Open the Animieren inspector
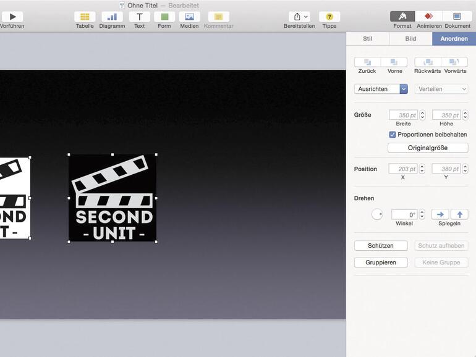 tap(429, 17)
